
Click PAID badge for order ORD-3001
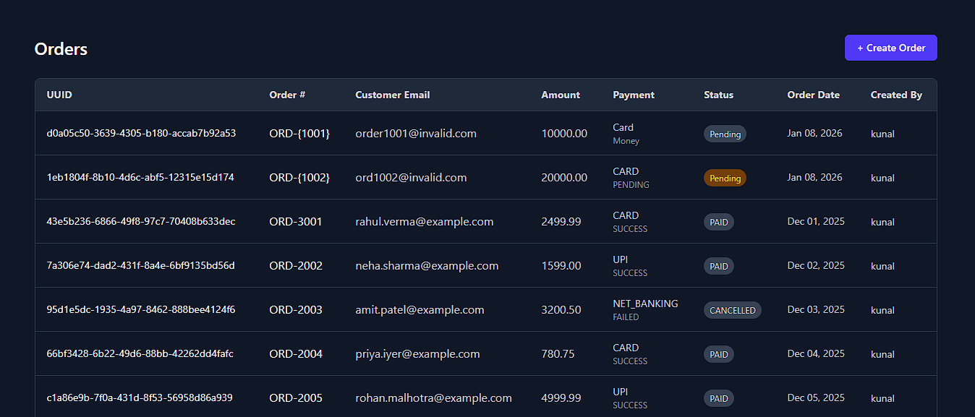click(x=718, y=222)
